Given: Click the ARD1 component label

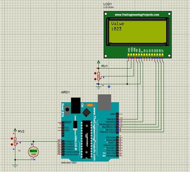Looking at the screenshot, I should pyautogui.click(x=65, y=92).
